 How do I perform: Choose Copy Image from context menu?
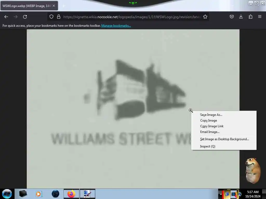224,120
